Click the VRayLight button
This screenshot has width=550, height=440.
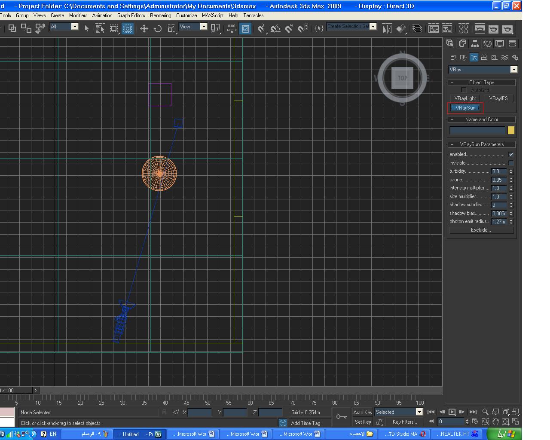(465, 98)
